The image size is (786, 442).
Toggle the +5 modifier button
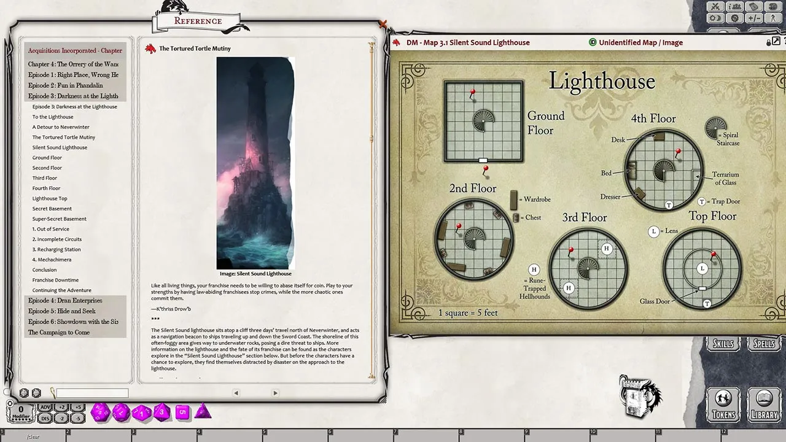(78, 408)
